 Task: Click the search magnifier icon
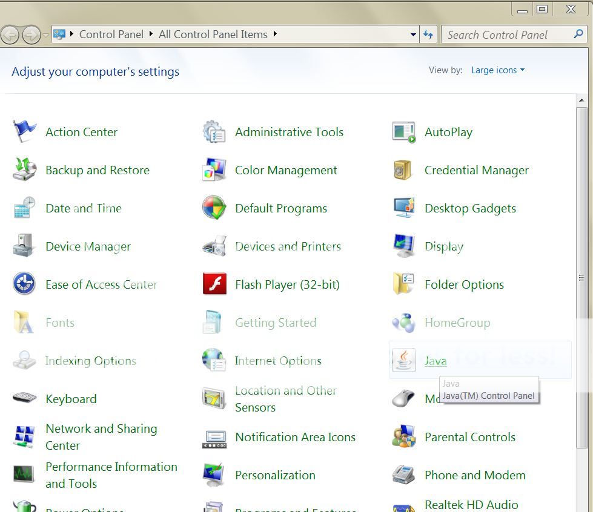(x=578, y=34)
